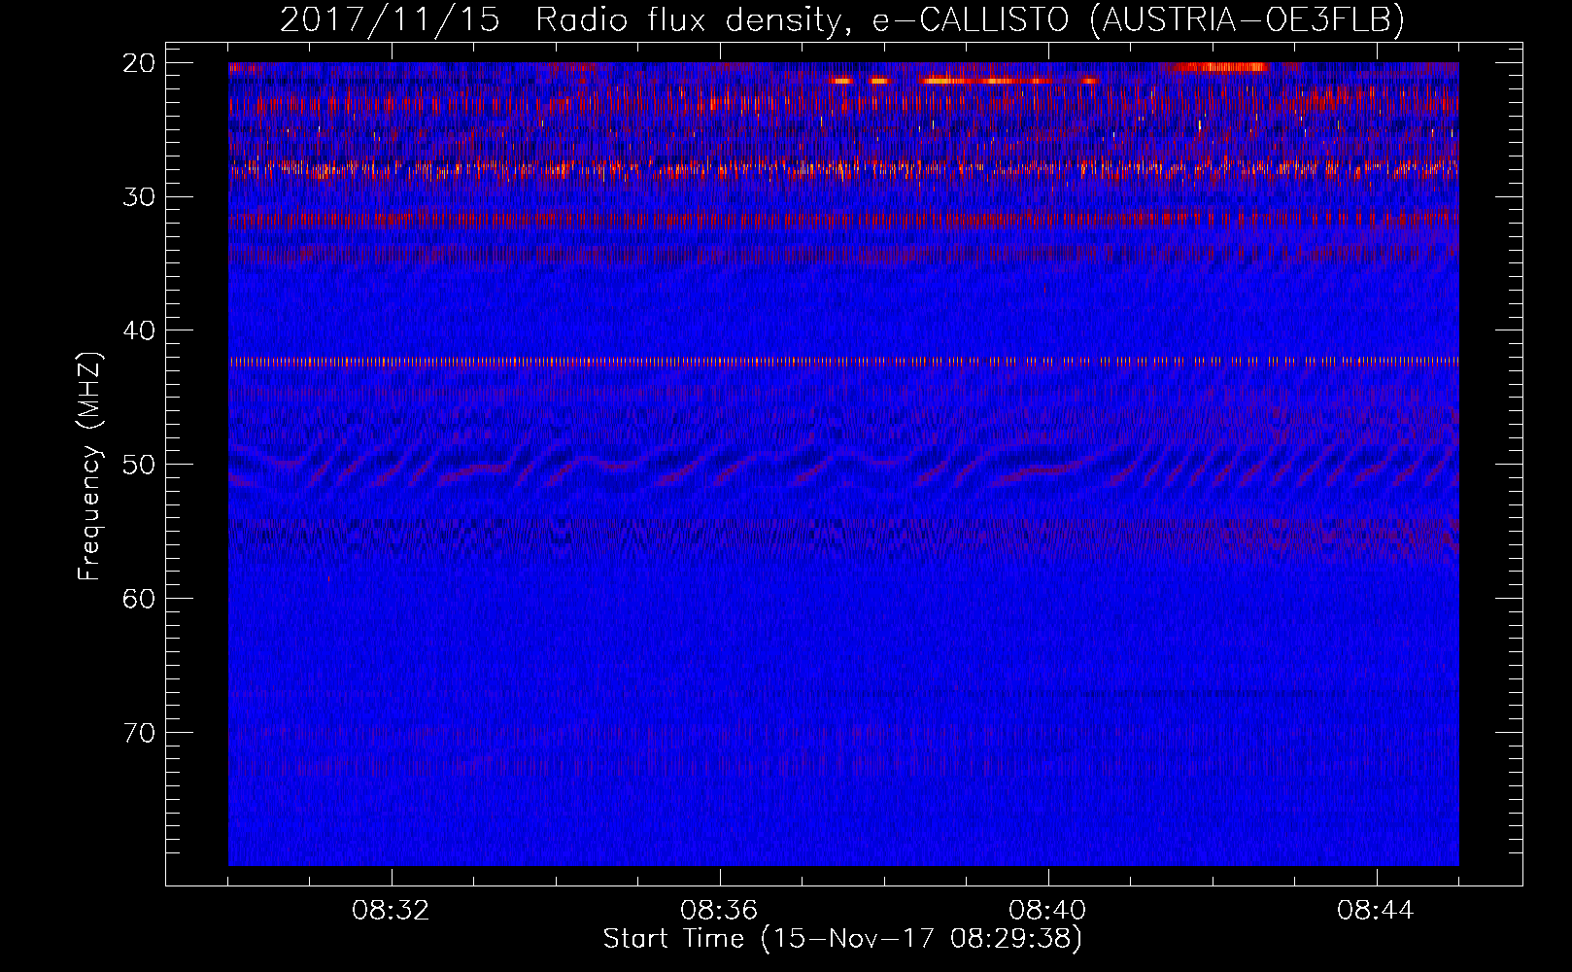Click the 'Start Time (15-Nov-17 08:29:38)' label
The height and width of the screenshot is (972, 1572).
pos(842,939)
